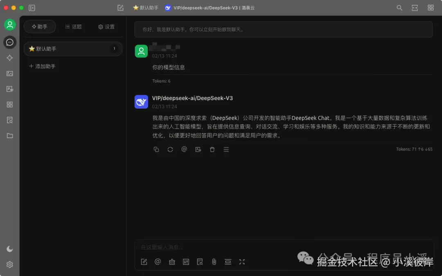Switch to the 话题 tab
The width and height of the screenshot is (442, 276).
tap(73, 27)
